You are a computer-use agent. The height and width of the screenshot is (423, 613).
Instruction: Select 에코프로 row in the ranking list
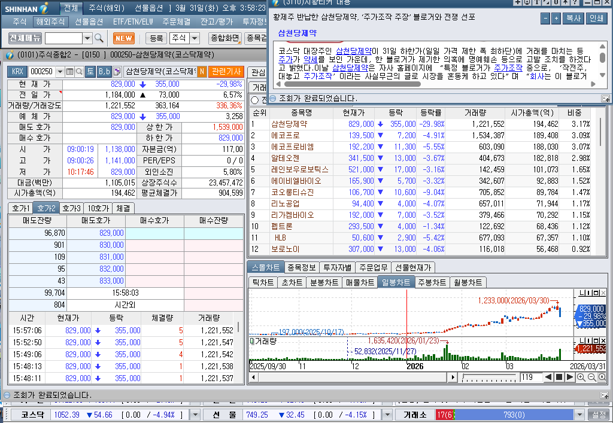(x=420, y=135)
